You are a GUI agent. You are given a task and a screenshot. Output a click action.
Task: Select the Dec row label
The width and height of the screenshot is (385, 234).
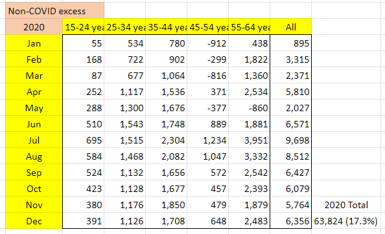click(34, 221)
